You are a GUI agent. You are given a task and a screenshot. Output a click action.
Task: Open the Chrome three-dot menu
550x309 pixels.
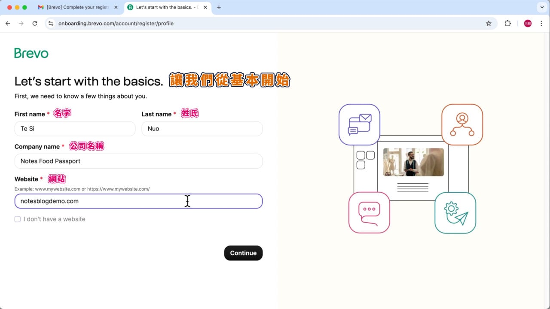tap(541, 23)
